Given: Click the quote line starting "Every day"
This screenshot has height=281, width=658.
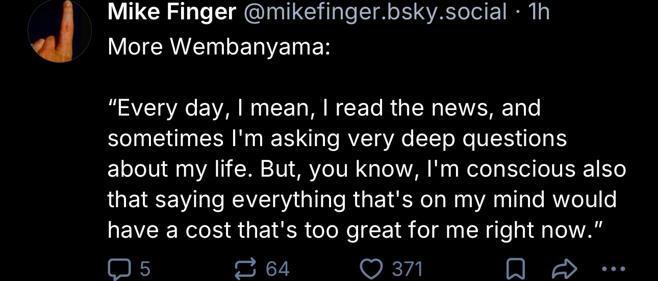Looking at the screenshot, I should coord(324,108).
